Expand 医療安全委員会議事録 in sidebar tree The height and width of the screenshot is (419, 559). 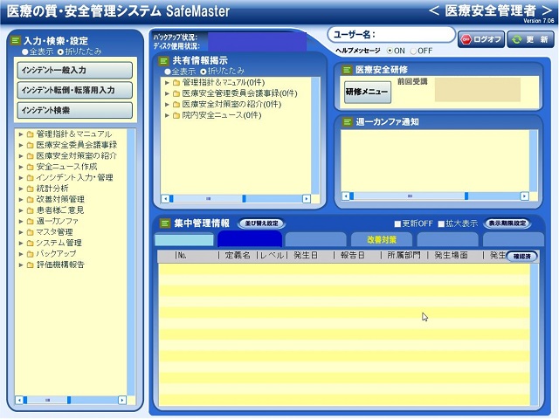(21, 146)
